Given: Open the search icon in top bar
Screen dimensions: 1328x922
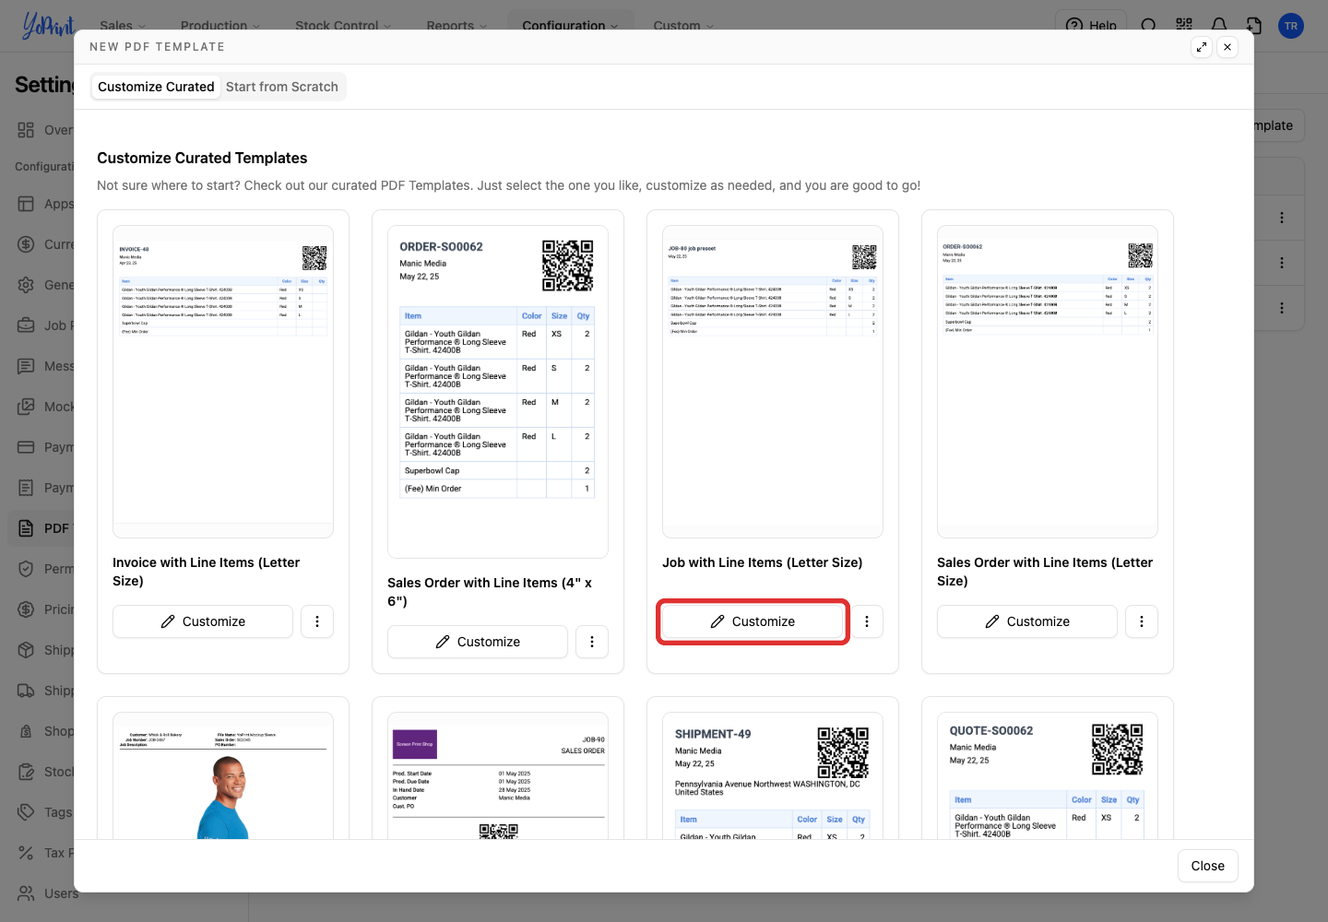Looking at the screenshot, I should 1149,25.
